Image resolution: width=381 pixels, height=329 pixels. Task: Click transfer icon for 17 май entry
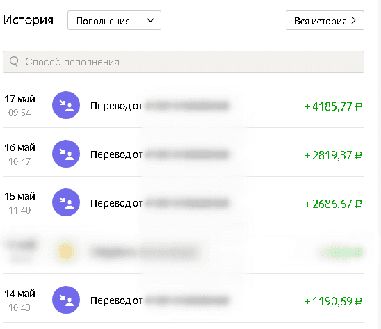coord(66,105)
